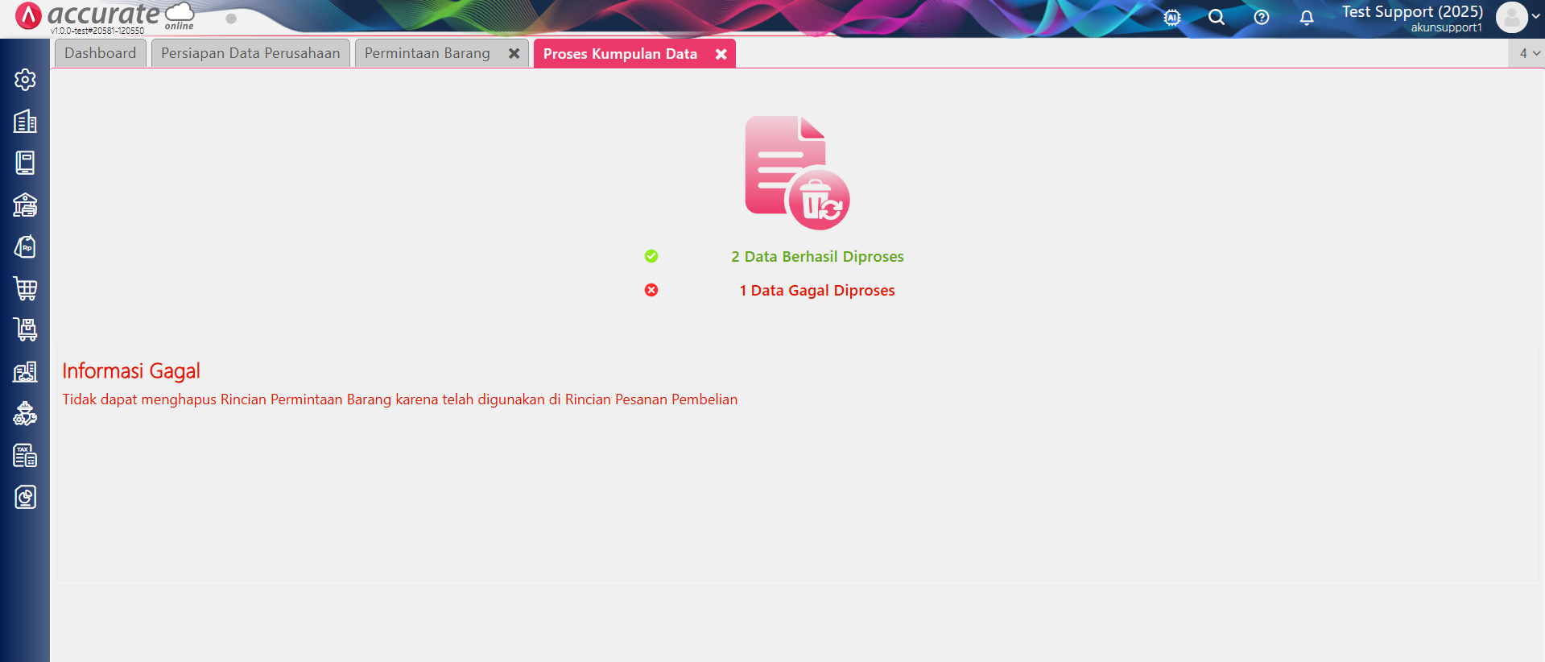
Task: Open the Settings gear in the sidebar
Action: click(25, 80)
